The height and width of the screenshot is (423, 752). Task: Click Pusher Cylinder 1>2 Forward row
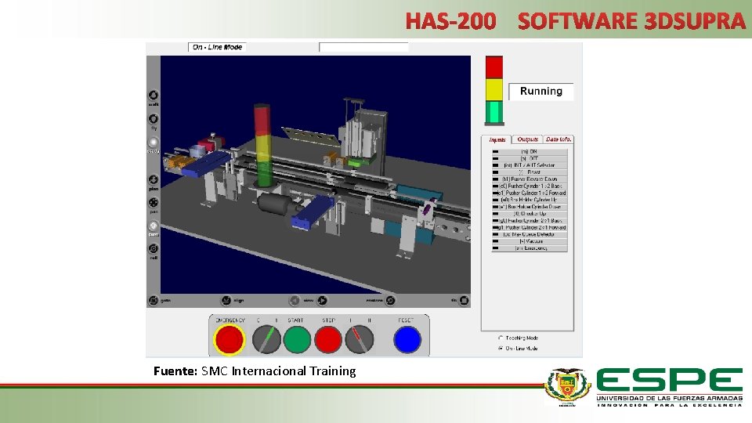click(530, 193)
